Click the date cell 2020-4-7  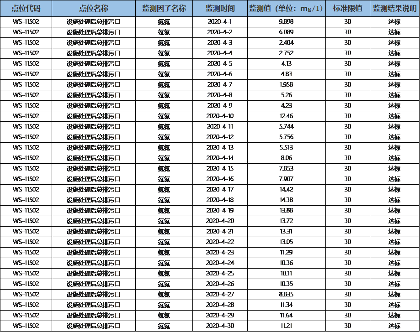(x=220, y=84)
